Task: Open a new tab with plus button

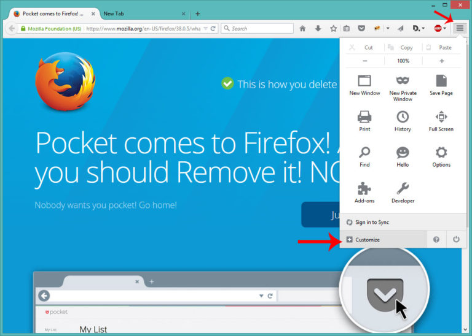Action: click(198, 14)
